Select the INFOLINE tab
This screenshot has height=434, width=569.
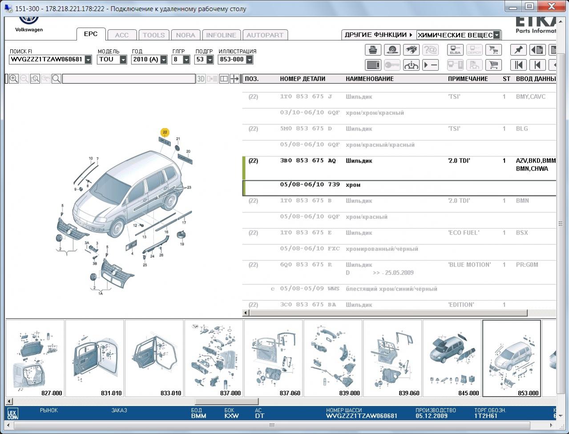click(x=221, y=35)
